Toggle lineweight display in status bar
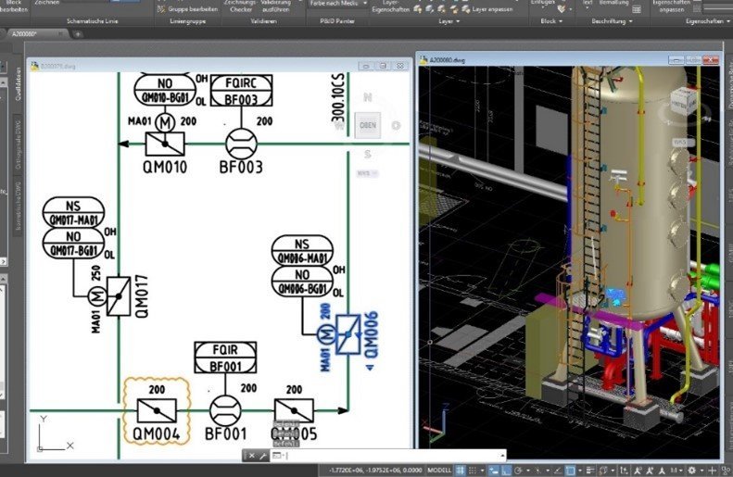This screenshot has height=477, width=733. [590, 470]
